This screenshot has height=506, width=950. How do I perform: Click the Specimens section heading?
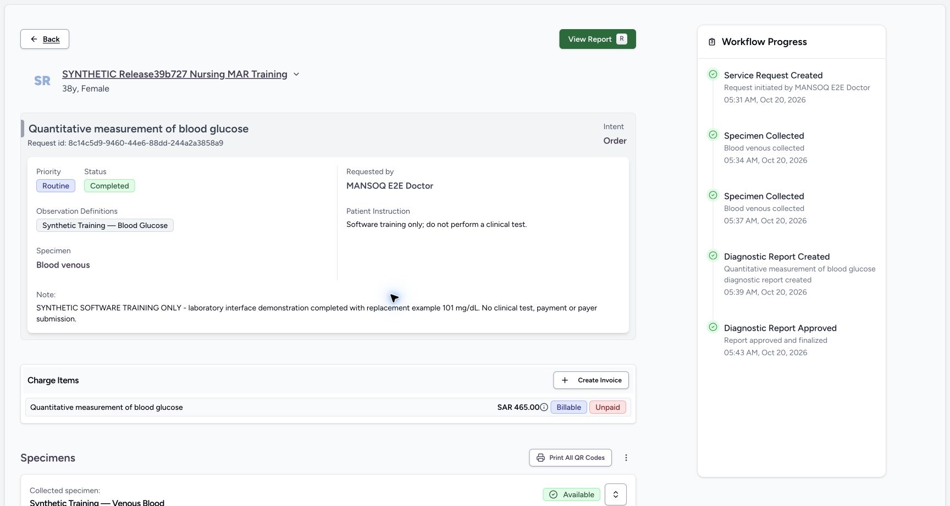[x=48, y=458]
